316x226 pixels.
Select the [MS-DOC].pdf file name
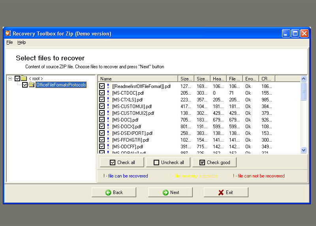(x=125, y=120)
